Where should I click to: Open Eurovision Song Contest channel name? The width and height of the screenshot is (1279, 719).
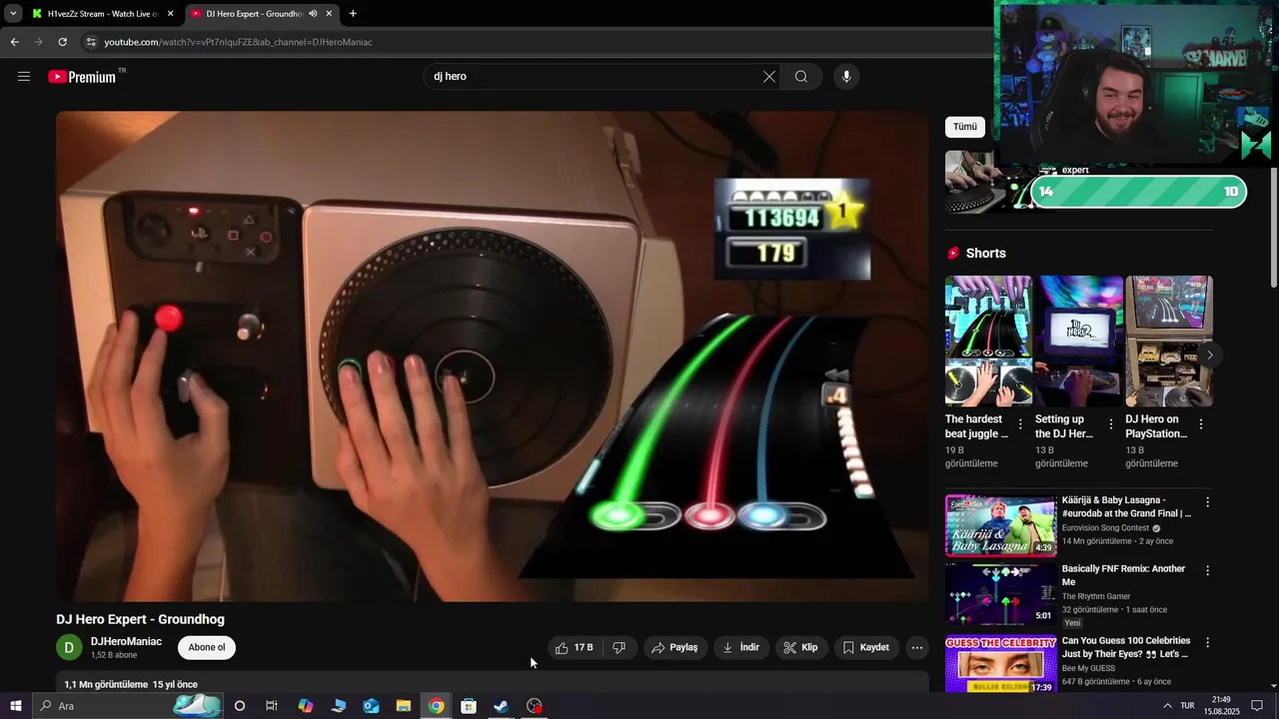[1105, 528]
